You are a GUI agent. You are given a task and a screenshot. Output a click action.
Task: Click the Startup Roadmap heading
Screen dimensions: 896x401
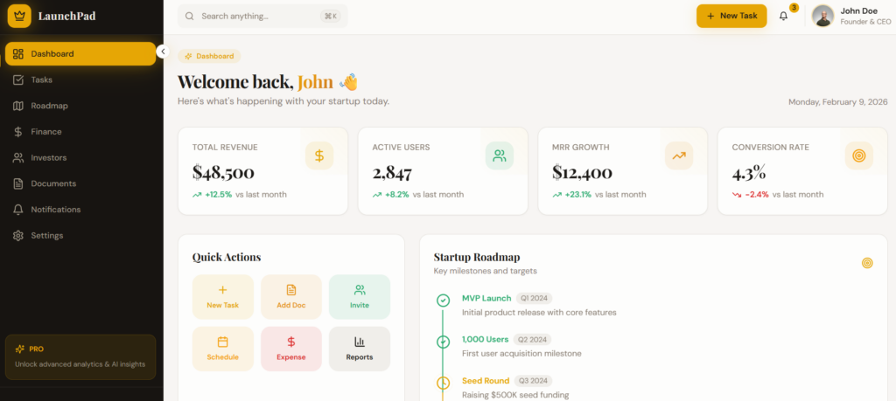[x=477, y=257]
